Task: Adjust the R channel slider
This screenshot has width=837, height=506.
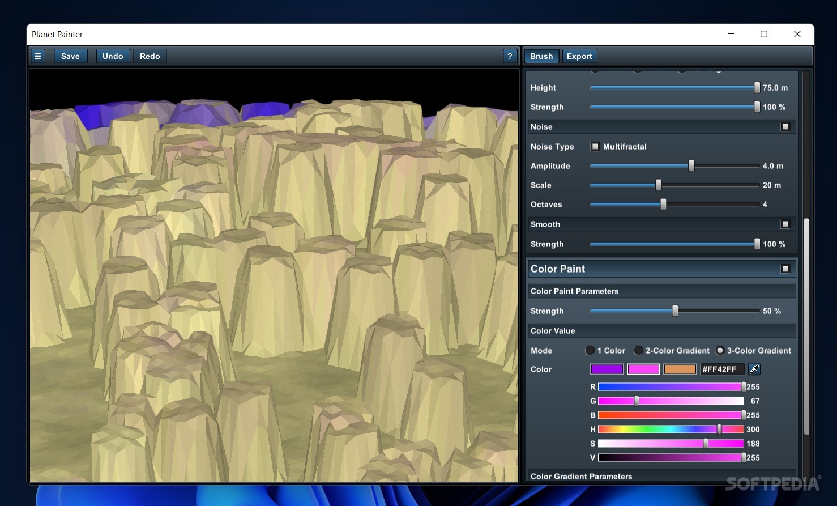Action: (671, 387)
